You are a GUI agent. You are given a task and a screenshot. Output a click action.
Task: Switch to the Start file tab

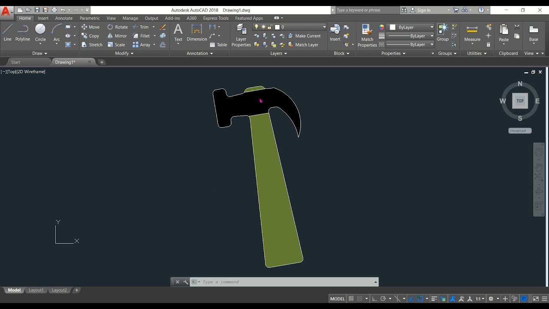click(15, 62)
